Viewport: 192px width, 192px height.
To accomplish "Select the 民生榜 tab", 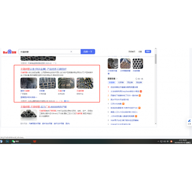I will click(130, 82).
